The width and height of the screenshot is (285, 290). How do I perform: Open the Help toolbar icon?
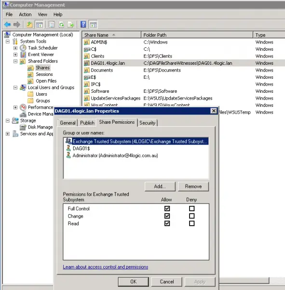83,25
